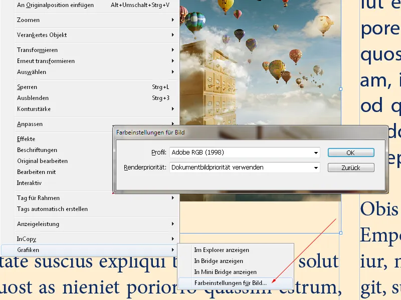Click the submenu arrow next to InCopy
This screenshot has height=300, width=401.
pos(173,239)
